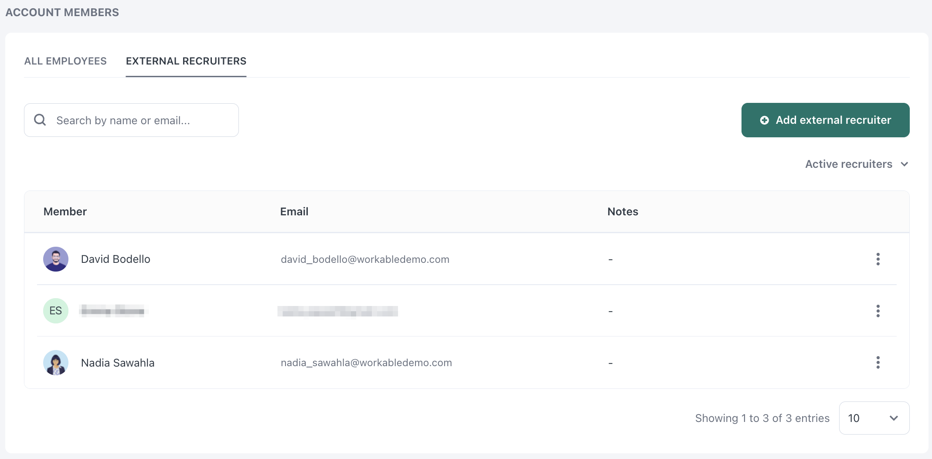Select the External Recruiters tab

pyautogui.click(x=186, y=61)
